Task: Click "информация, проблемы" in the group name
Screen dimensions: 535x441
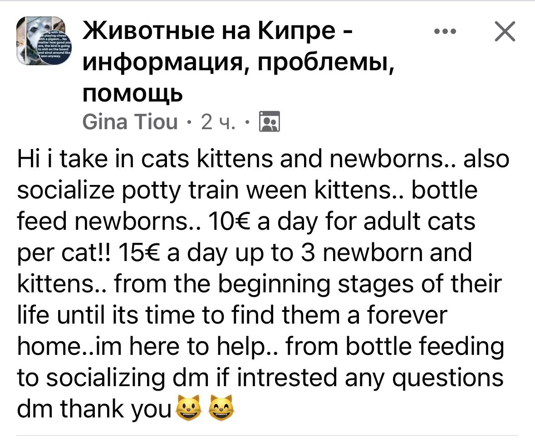Action: coord(236,63)
